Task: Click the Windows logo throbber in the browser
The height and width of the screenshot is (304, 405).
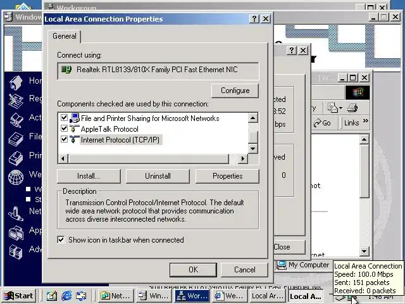Action: click(x=358, y=92)
